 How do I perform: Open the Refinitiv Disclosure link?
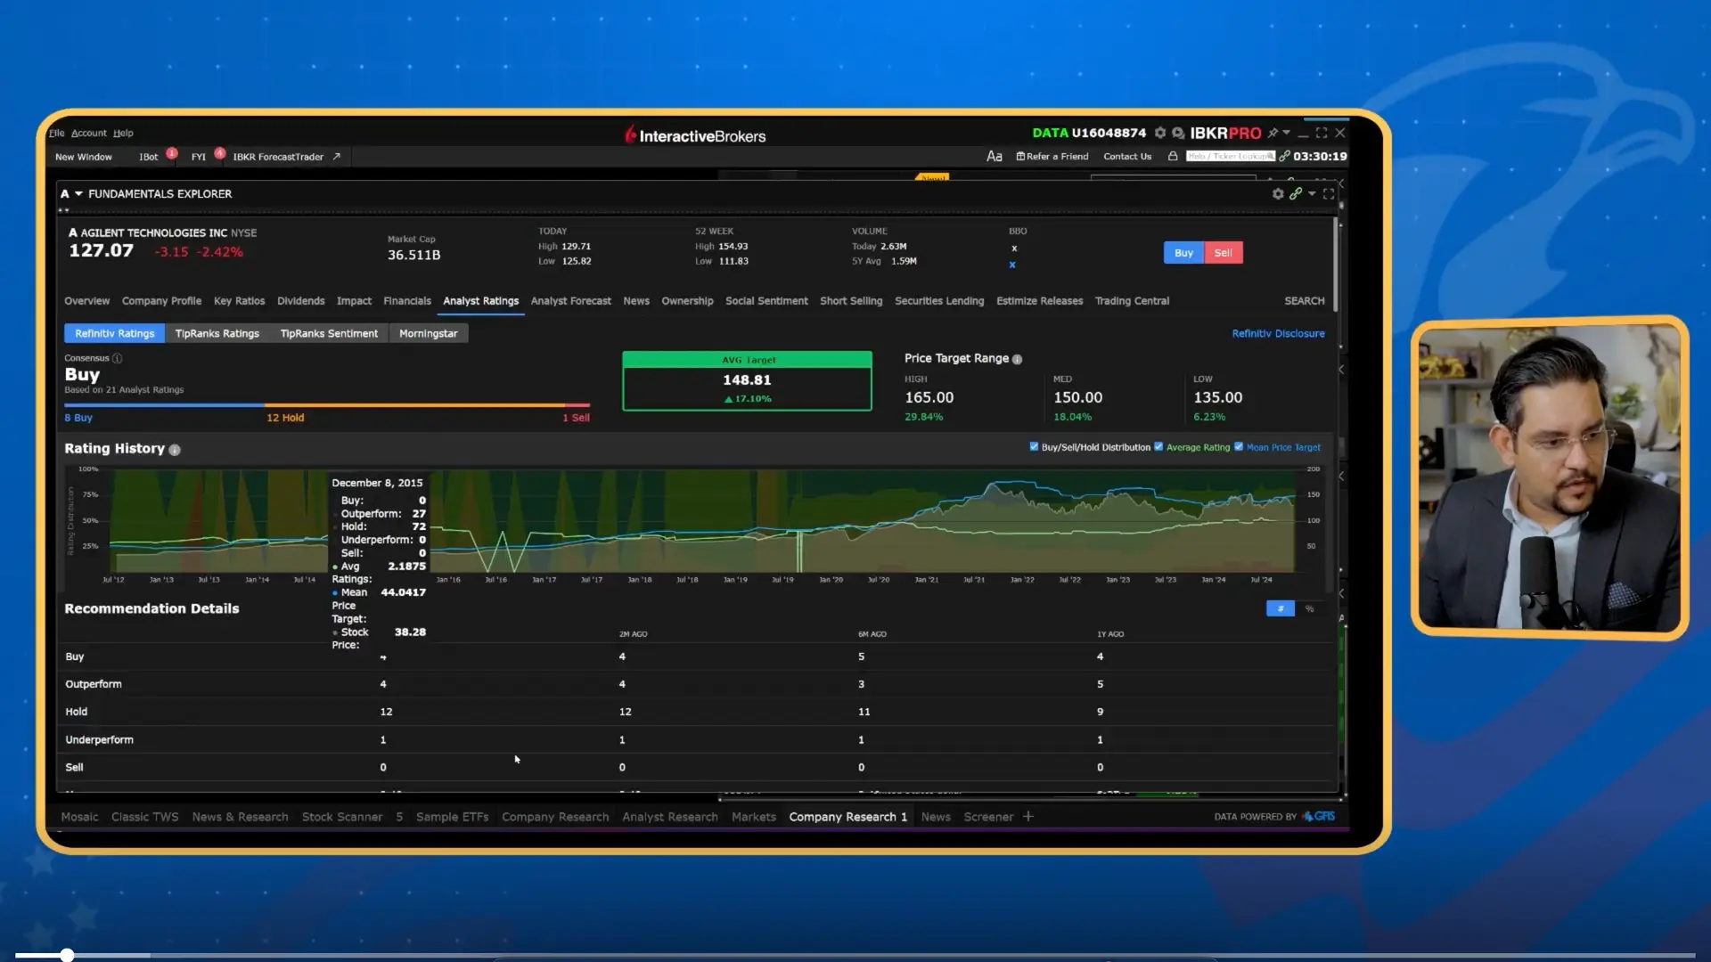point(1278,333)
